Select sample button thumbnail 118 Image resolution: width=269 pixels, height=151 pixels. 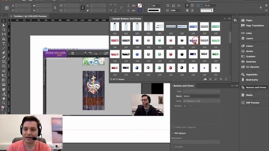(137, 54)
